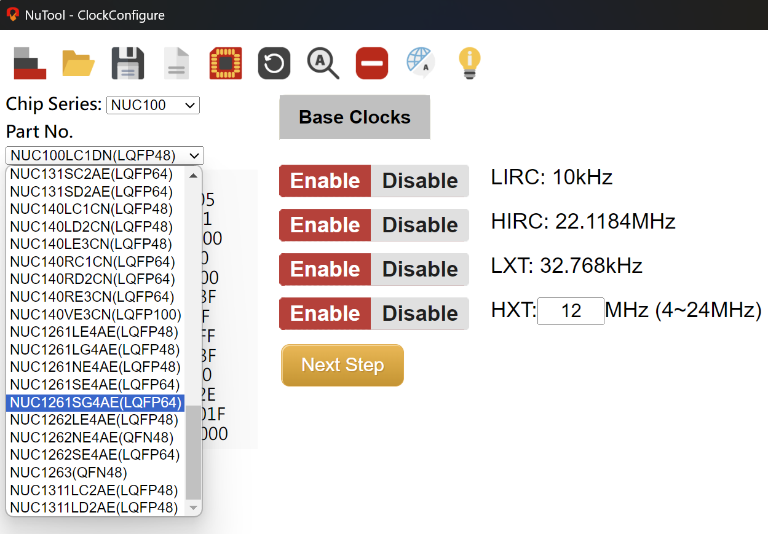Select NUC1261SE4AE(LQFP64) part
The width and height of the screenshot is (768, 534).
[x=95, y=385]
